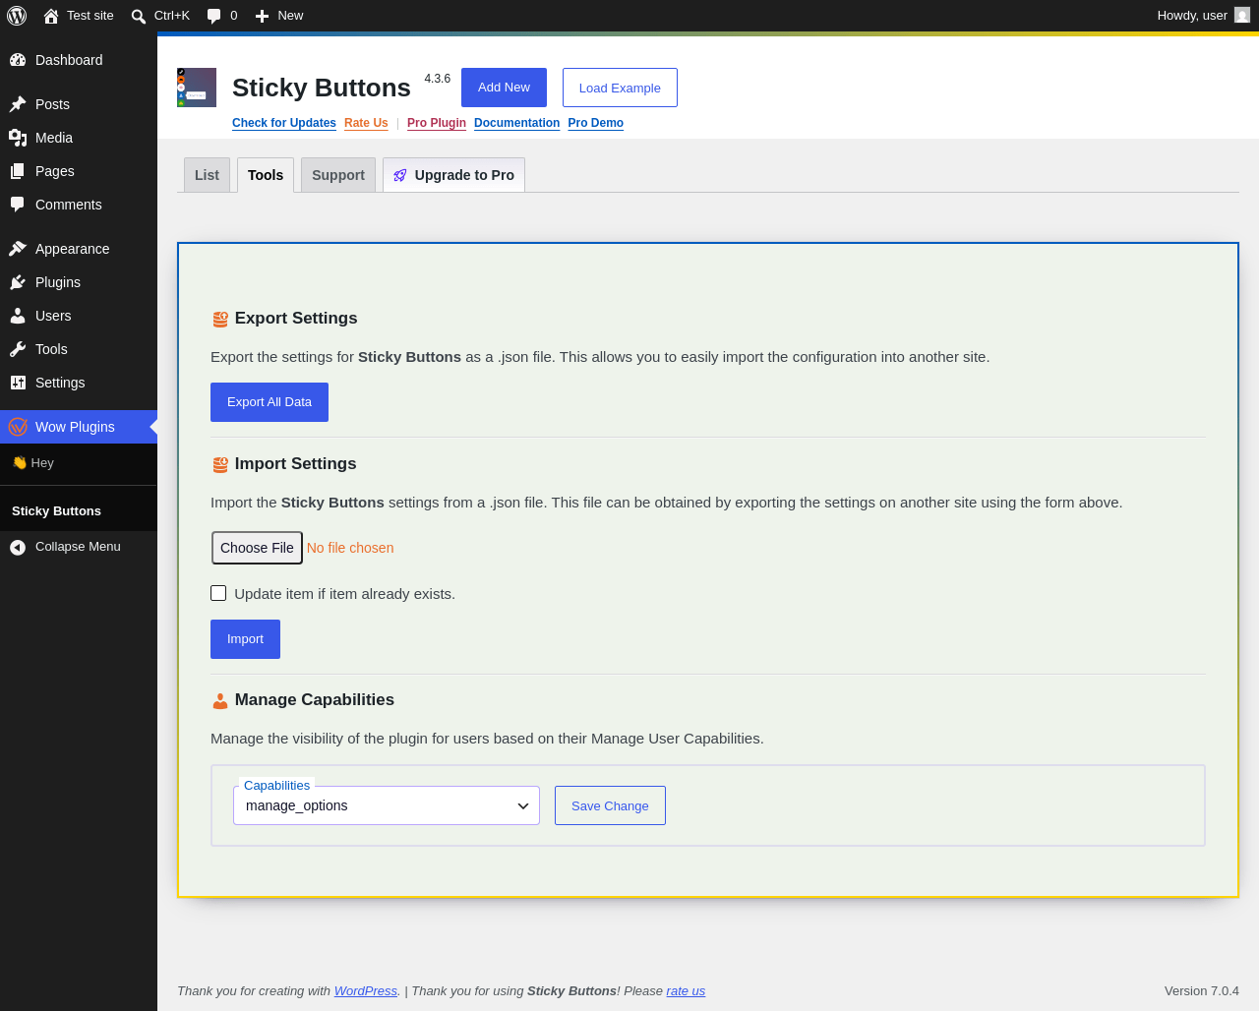This screenshot has width=1259, height=1011.
Task: Click Version 7.0.4 footer text
Action: [1202, 991]
